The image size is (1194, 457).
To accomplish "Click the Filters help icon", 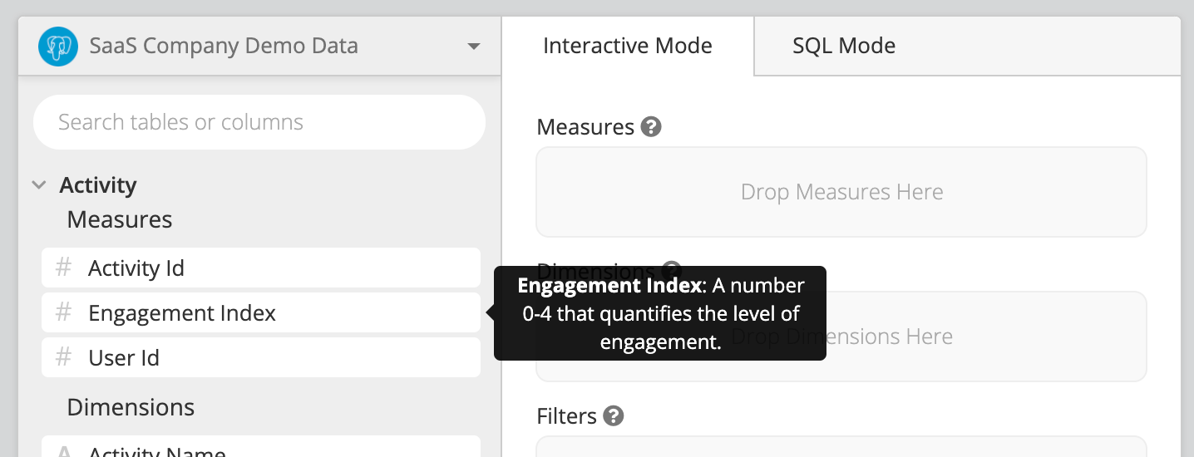I will click(x=614, y=415).
